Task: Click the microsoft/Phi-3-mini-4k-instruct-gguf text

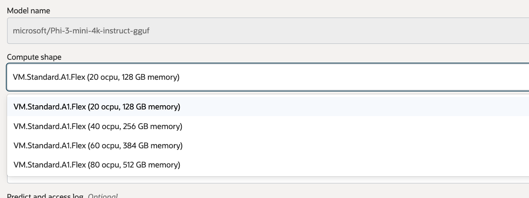Action: (81, 31)
